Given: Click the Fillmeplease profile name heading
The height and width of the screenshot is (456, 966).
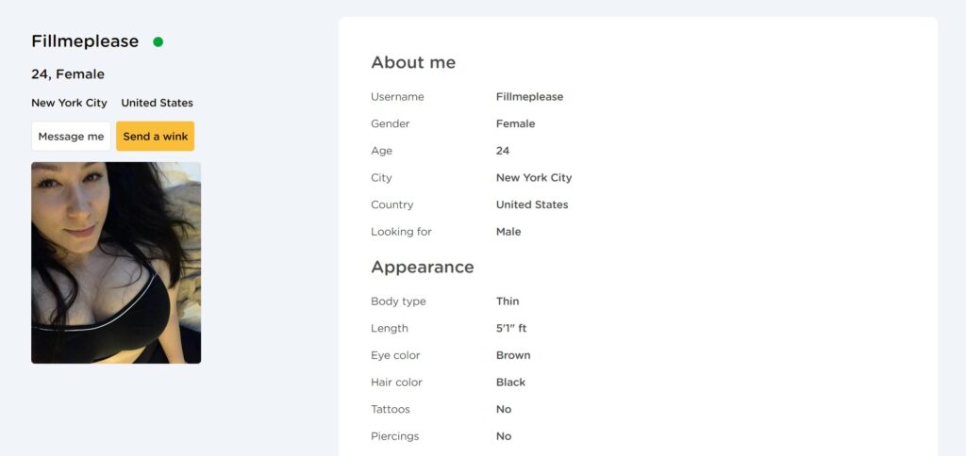Looking at the screenshot, I should 85,41.
